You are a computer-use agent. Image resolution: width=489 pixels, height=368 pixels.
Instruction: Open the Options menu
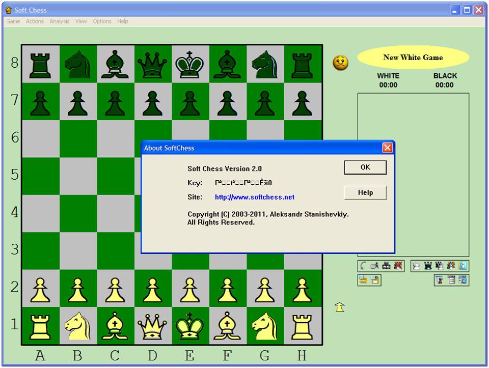point(102,21)
